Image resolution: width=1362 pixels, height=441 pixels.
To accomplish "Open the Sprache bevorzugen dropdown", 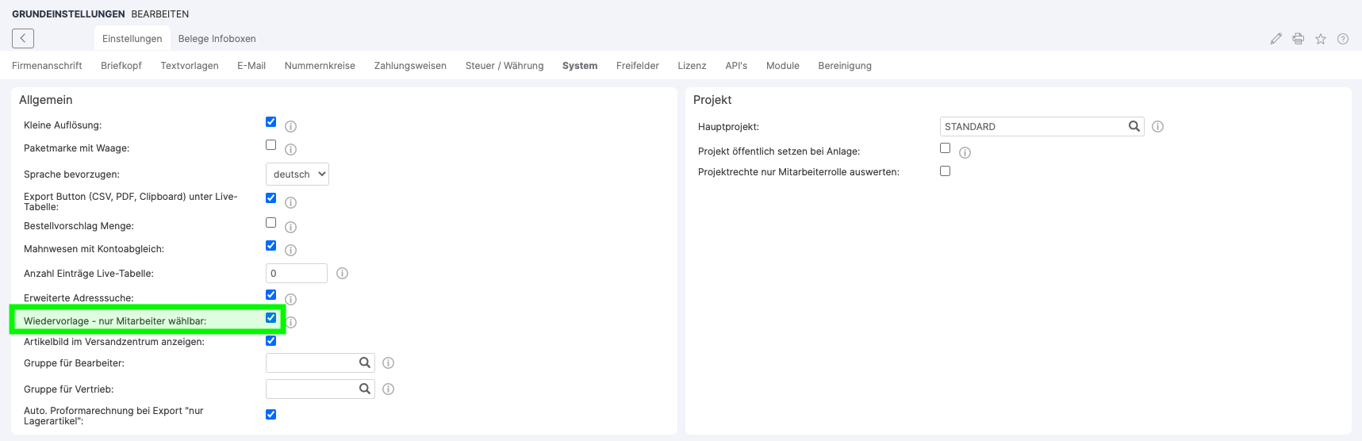I will click(x=297, y=174).
